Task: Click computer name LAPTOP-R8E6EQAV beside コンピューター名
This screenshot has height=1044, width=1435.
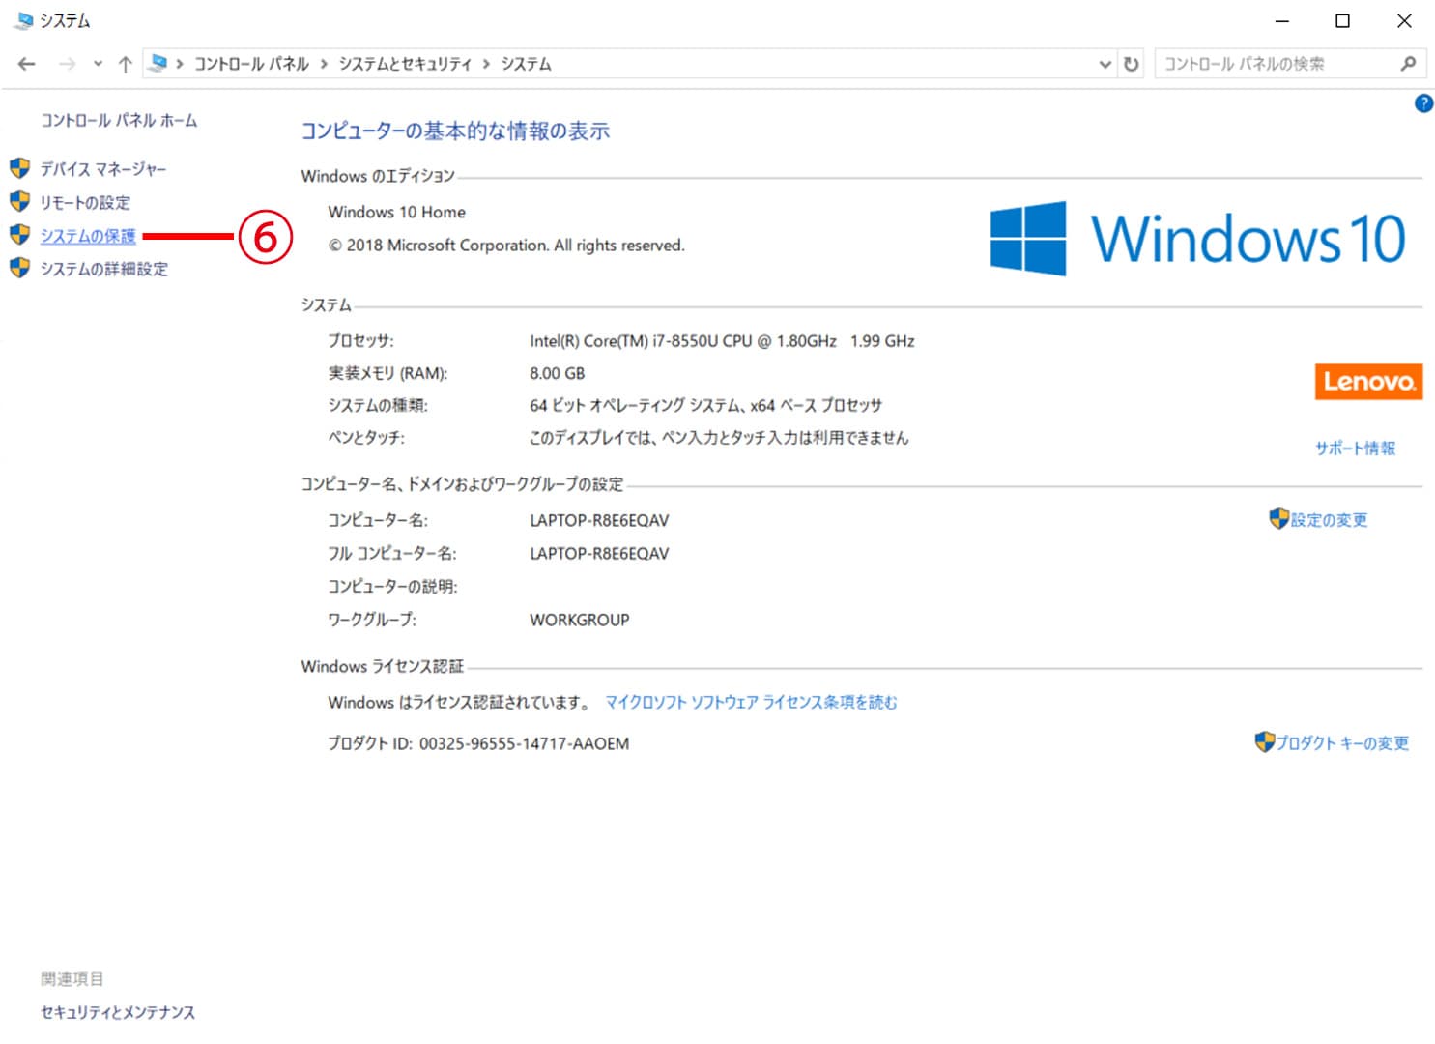Action: (x=599, y=520)
